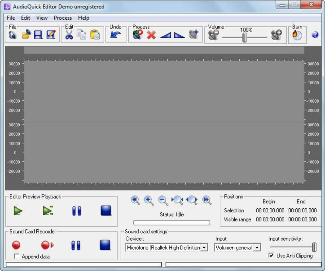Start recording in Sound Card Recorder
Screen dimensions: 325x271
pyautogui.click(x=16, y=245)
